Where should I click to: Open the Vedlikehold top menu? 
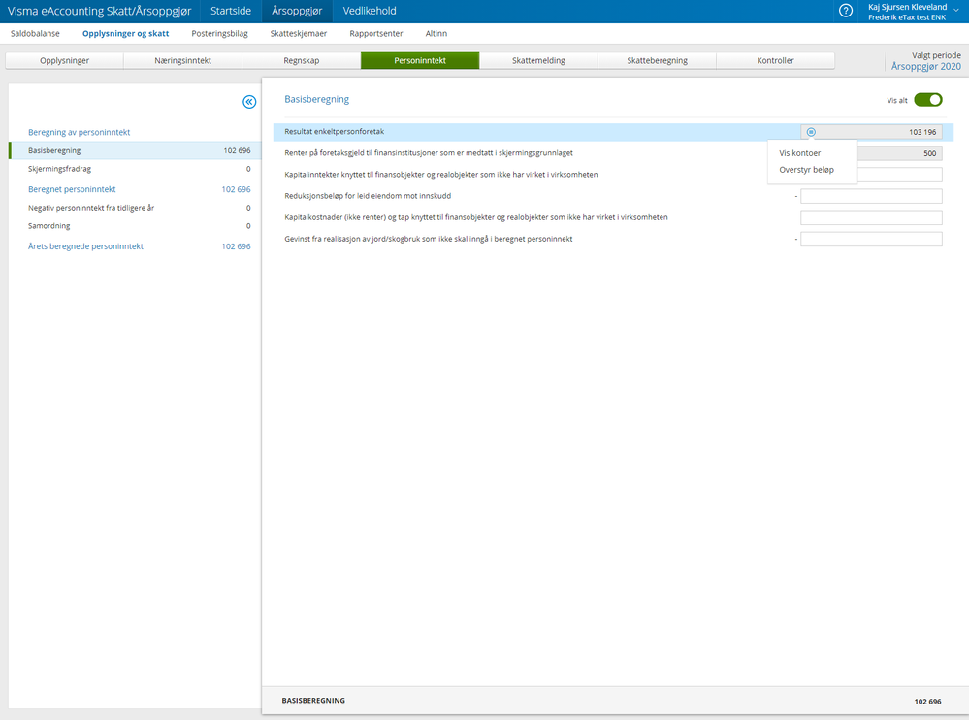(x=370, y=11)
